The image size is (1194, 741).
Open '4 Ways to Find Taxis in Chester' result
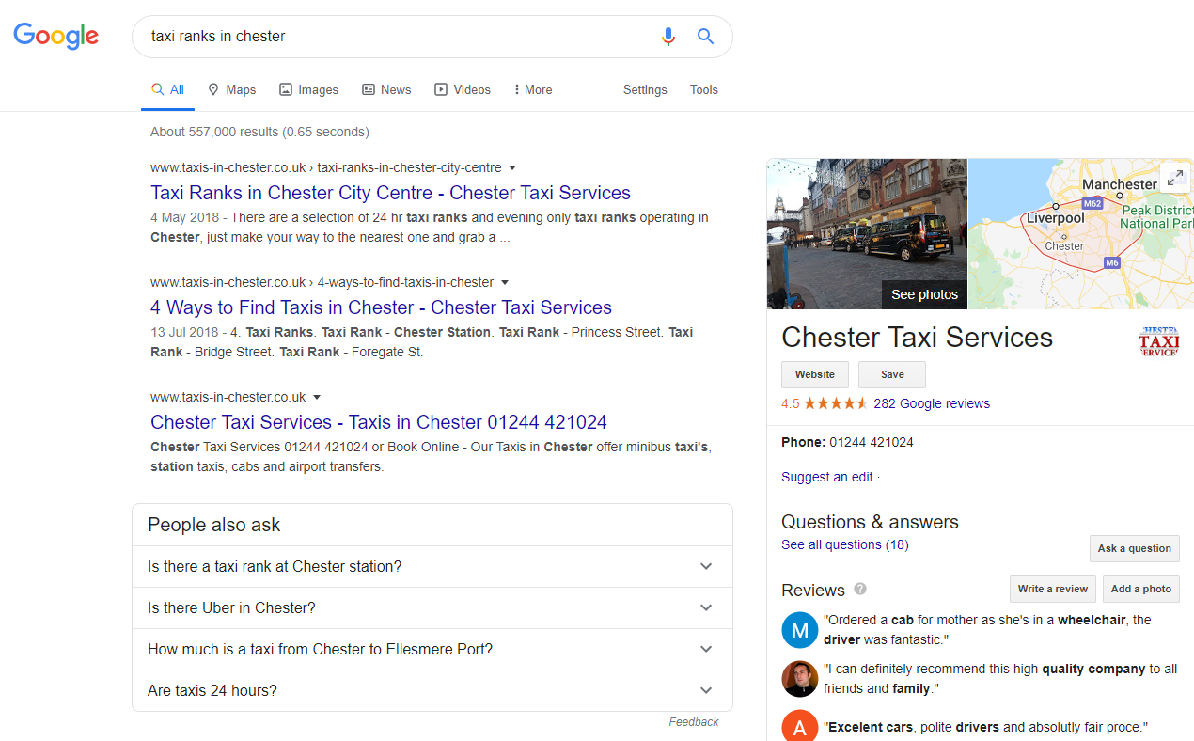point(381,307)
